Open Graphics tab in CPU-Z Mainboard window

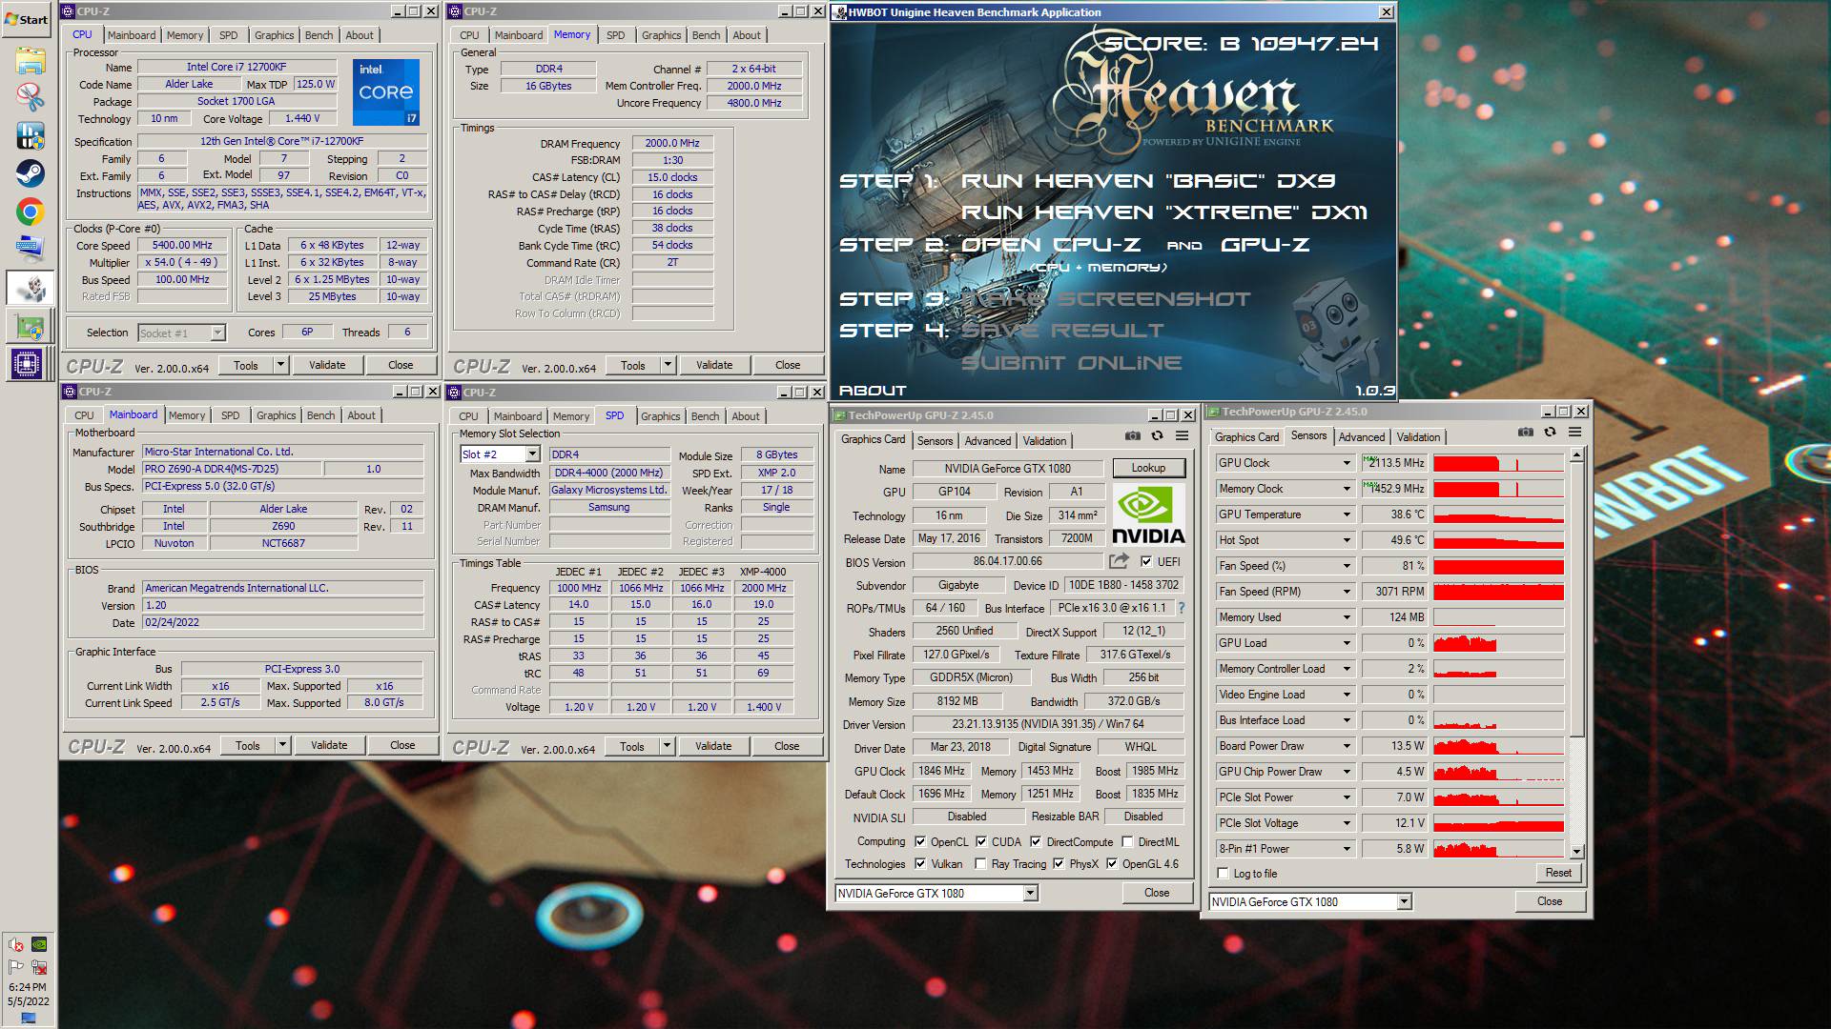click(x=276, y=415)
